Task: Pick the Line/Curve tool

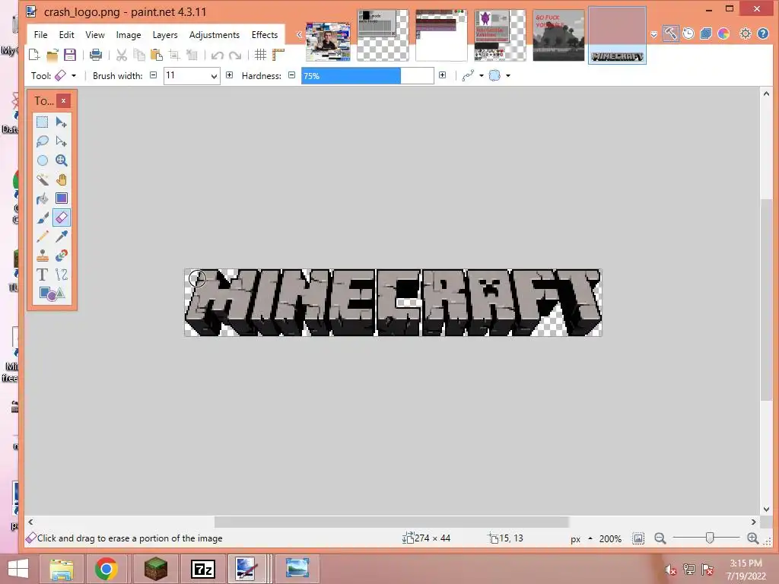Action: pos(62,275)
